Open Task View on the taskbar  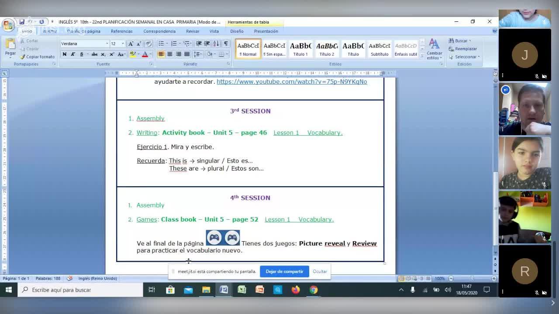point(152,290)
